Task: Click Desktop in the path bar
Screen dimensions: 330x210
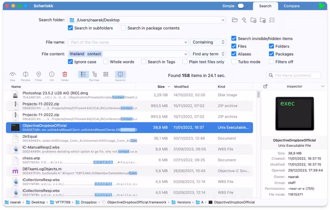Action: 38,202
